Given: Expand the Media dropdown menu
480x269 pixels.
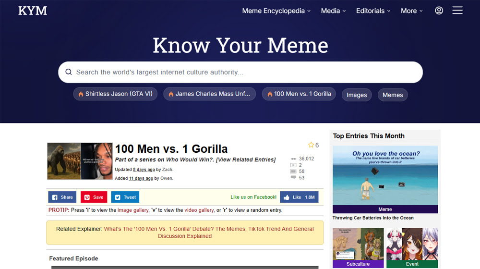Looking at the screenshot, I should tap(334, 11).
